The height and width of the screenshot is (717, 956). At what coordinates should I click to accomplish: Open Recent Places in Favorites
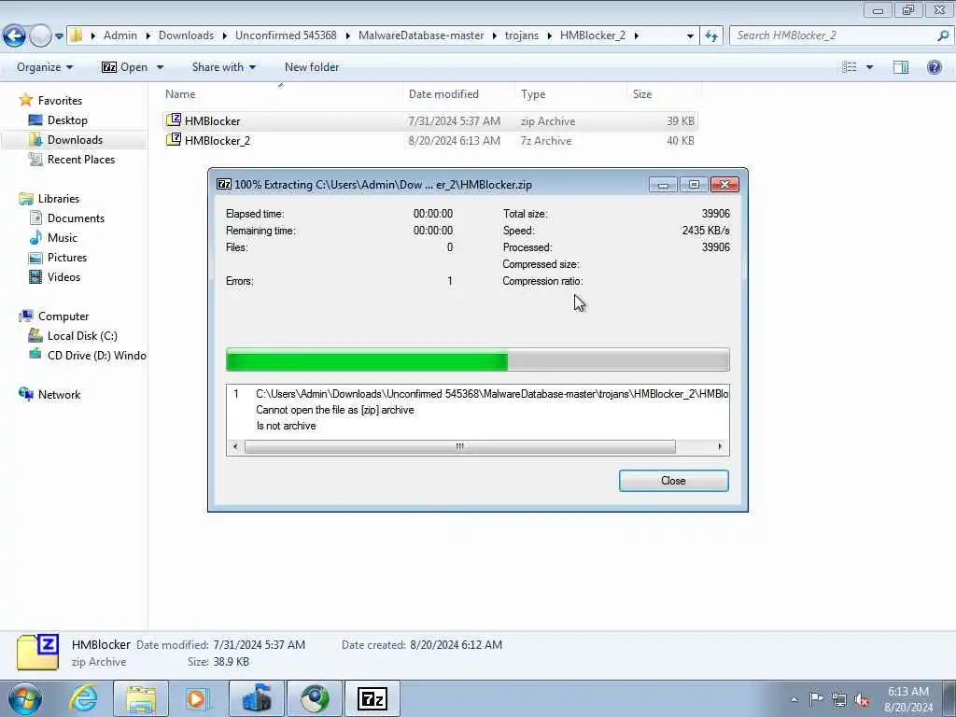pos(81,159)
